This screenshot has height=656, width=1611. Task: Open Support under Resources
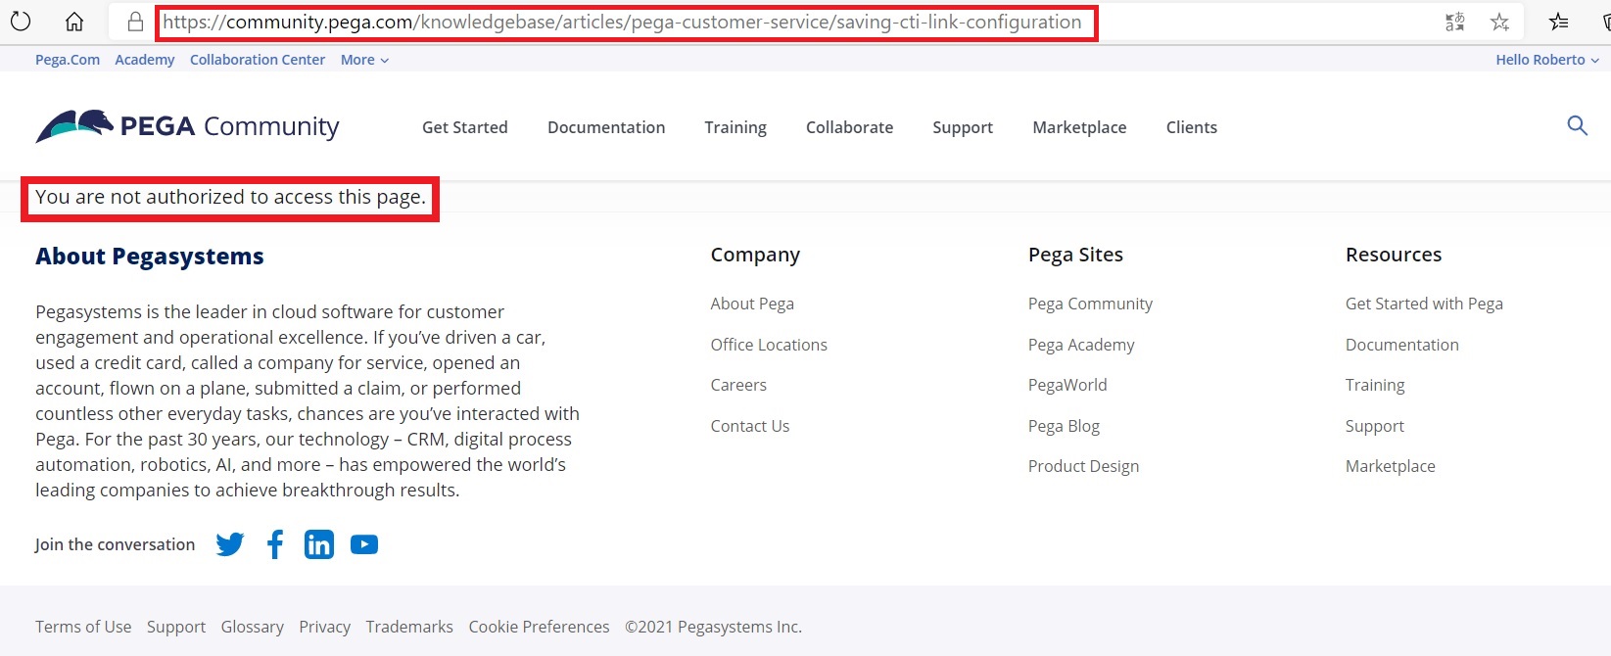pyautogui.click(x=1375, y=426)
